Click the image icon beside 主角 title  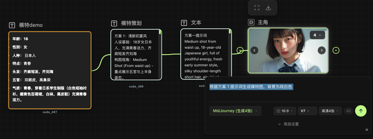click(x=251, y=22)
